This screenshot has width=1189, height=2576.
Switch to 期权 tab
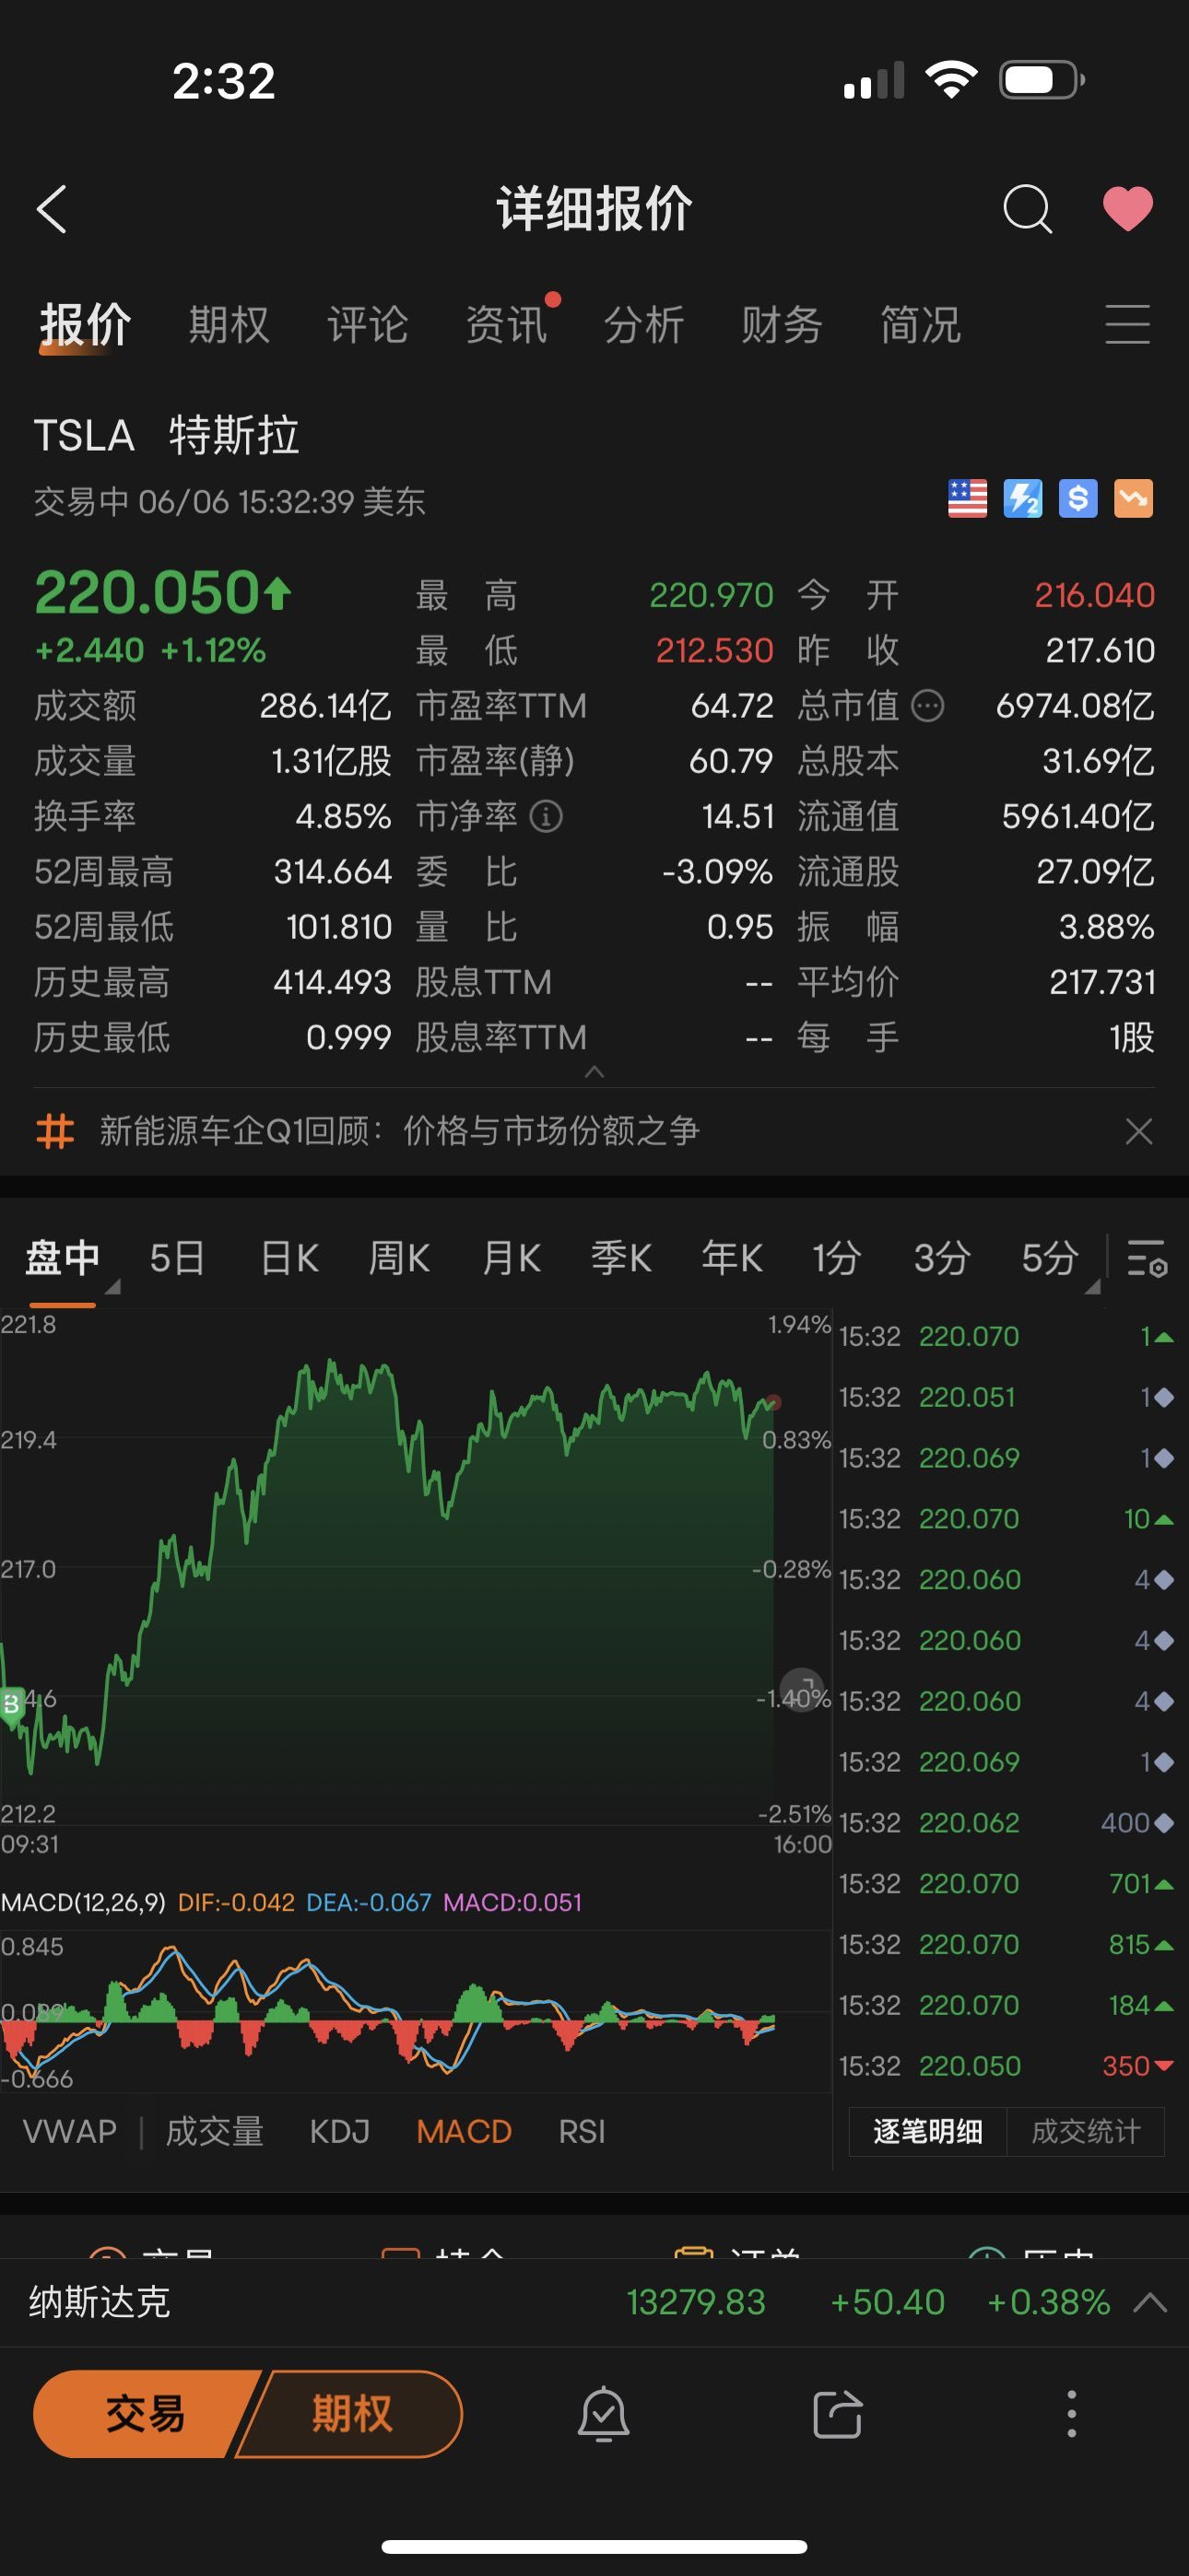(230, 325)
